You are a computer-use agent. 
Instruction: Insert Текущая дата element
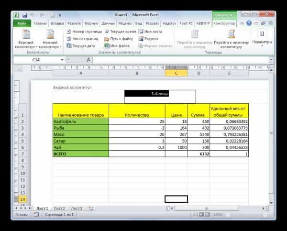pos(80,46)
